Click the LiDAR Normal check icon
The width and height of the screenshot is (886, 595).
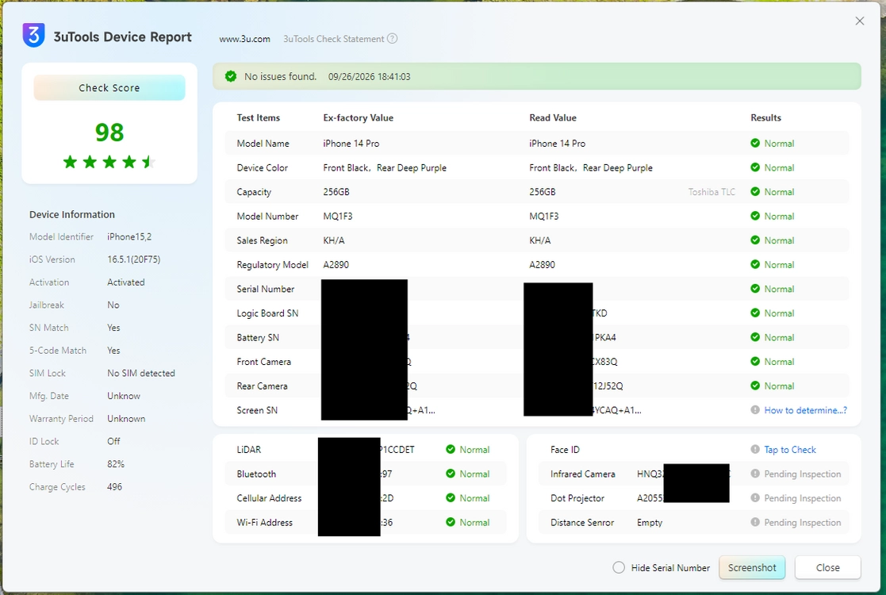[x=451, y=449]
